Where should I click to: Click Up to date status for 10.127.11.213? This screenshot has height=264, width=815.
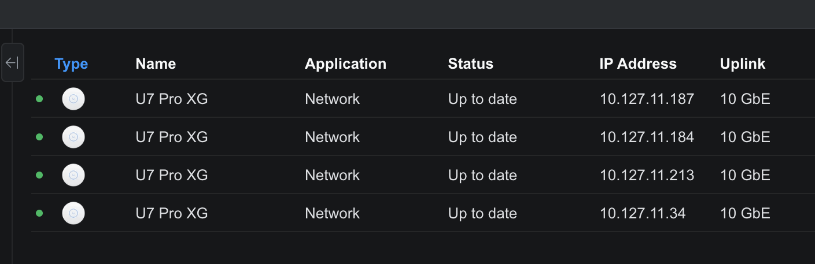pos(482,175)
